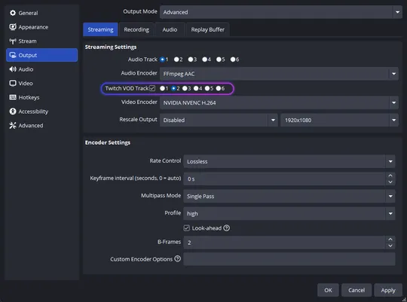This screenshot has width=407, height=302.
Task: Select Twitch VOD Track 6
Action: coord(219,88)
